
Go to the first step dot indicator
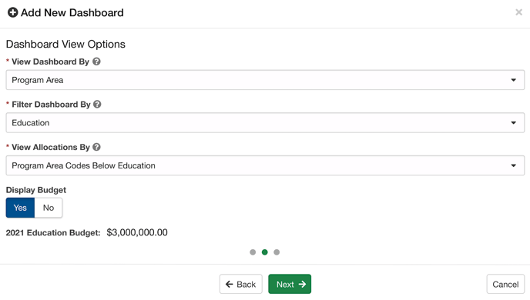coord(253,252)
